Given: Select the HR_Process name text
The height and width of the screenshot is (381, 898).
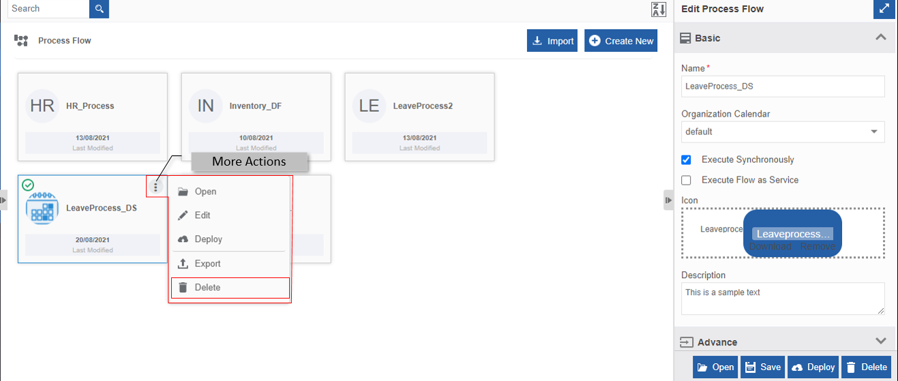Looking at the screenshot, I should pyautogui.click(x=90, y=106).
